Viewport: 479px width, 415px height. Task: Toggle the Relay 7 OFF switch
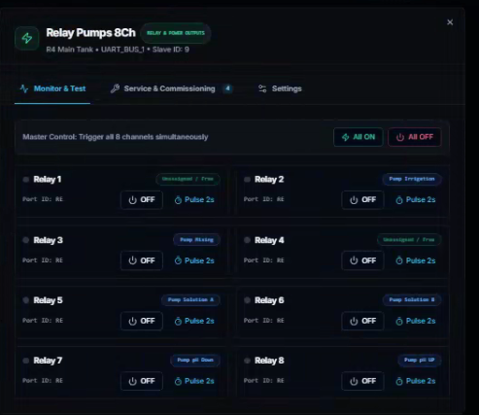[142, 381]
